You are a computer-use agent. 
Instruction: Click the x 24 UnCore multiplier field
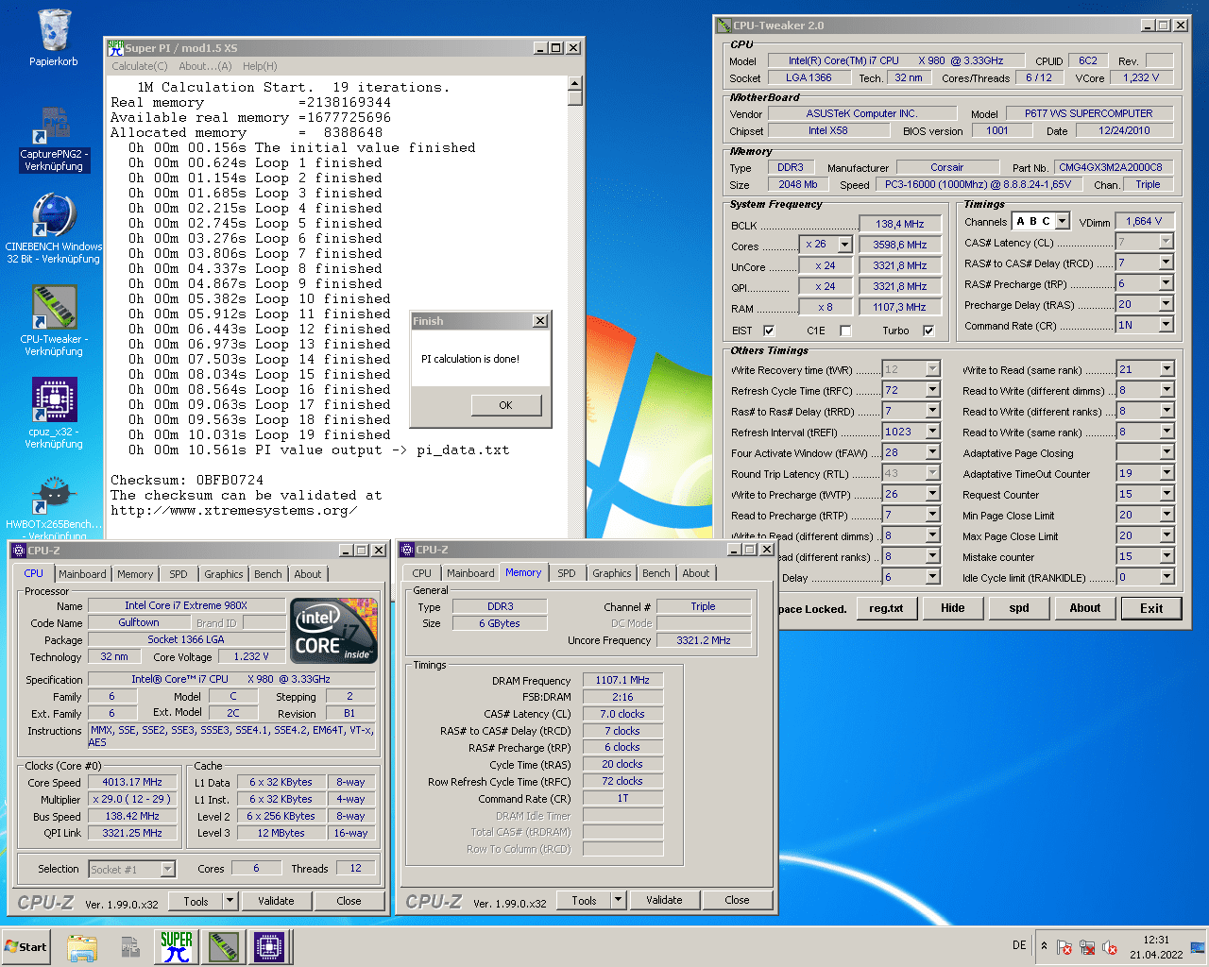point(825,265)
